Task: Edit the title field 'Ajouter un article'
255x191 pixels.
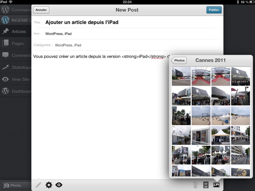Action: coord(127,22)
